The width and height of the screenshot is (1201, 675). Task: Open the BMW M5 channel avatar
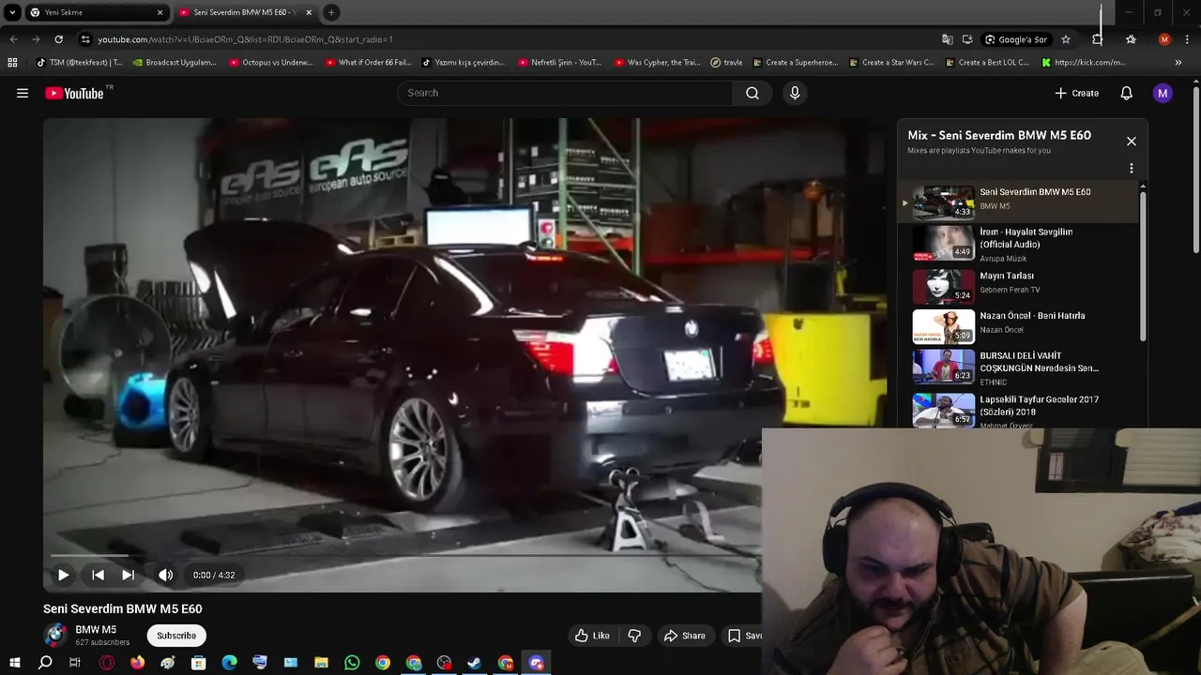click(56, 635)
